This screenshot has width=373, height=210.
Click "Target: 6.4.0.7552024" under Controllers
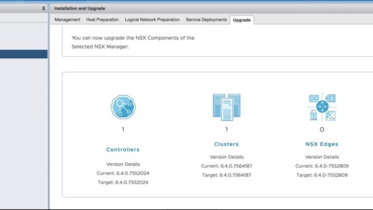pos(123,182)
